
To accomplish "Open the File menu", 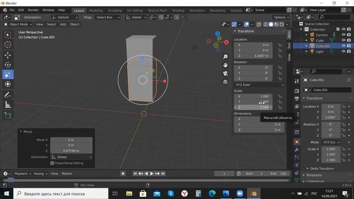I will pyautogui.click(x=12, y=10).
